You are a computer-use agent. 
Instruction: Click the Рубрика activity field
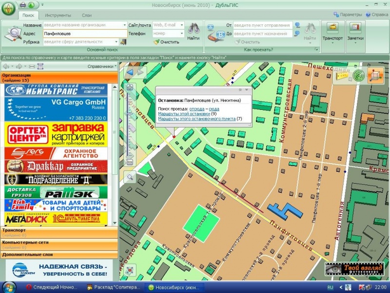tap(79, 42)
